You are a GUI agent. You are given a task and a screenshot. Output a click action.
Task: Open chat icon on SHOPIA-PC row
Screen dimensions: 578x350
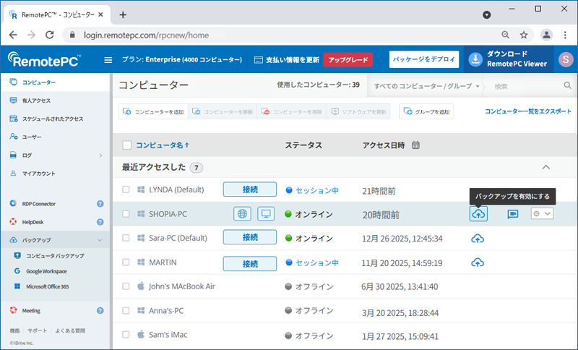click(x=513, y=214)
